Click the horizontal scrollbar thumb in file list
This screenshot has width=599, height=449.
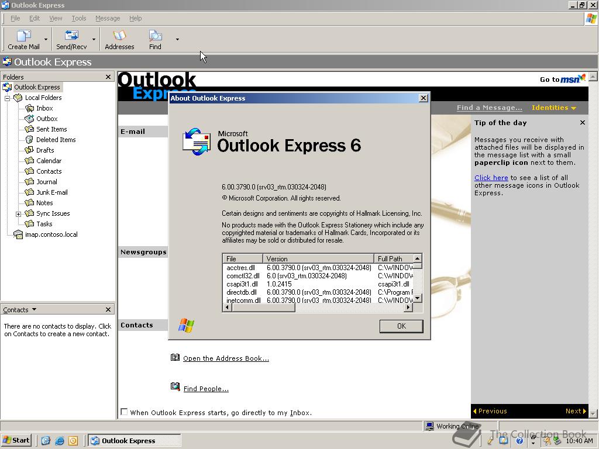click(263, 307)
